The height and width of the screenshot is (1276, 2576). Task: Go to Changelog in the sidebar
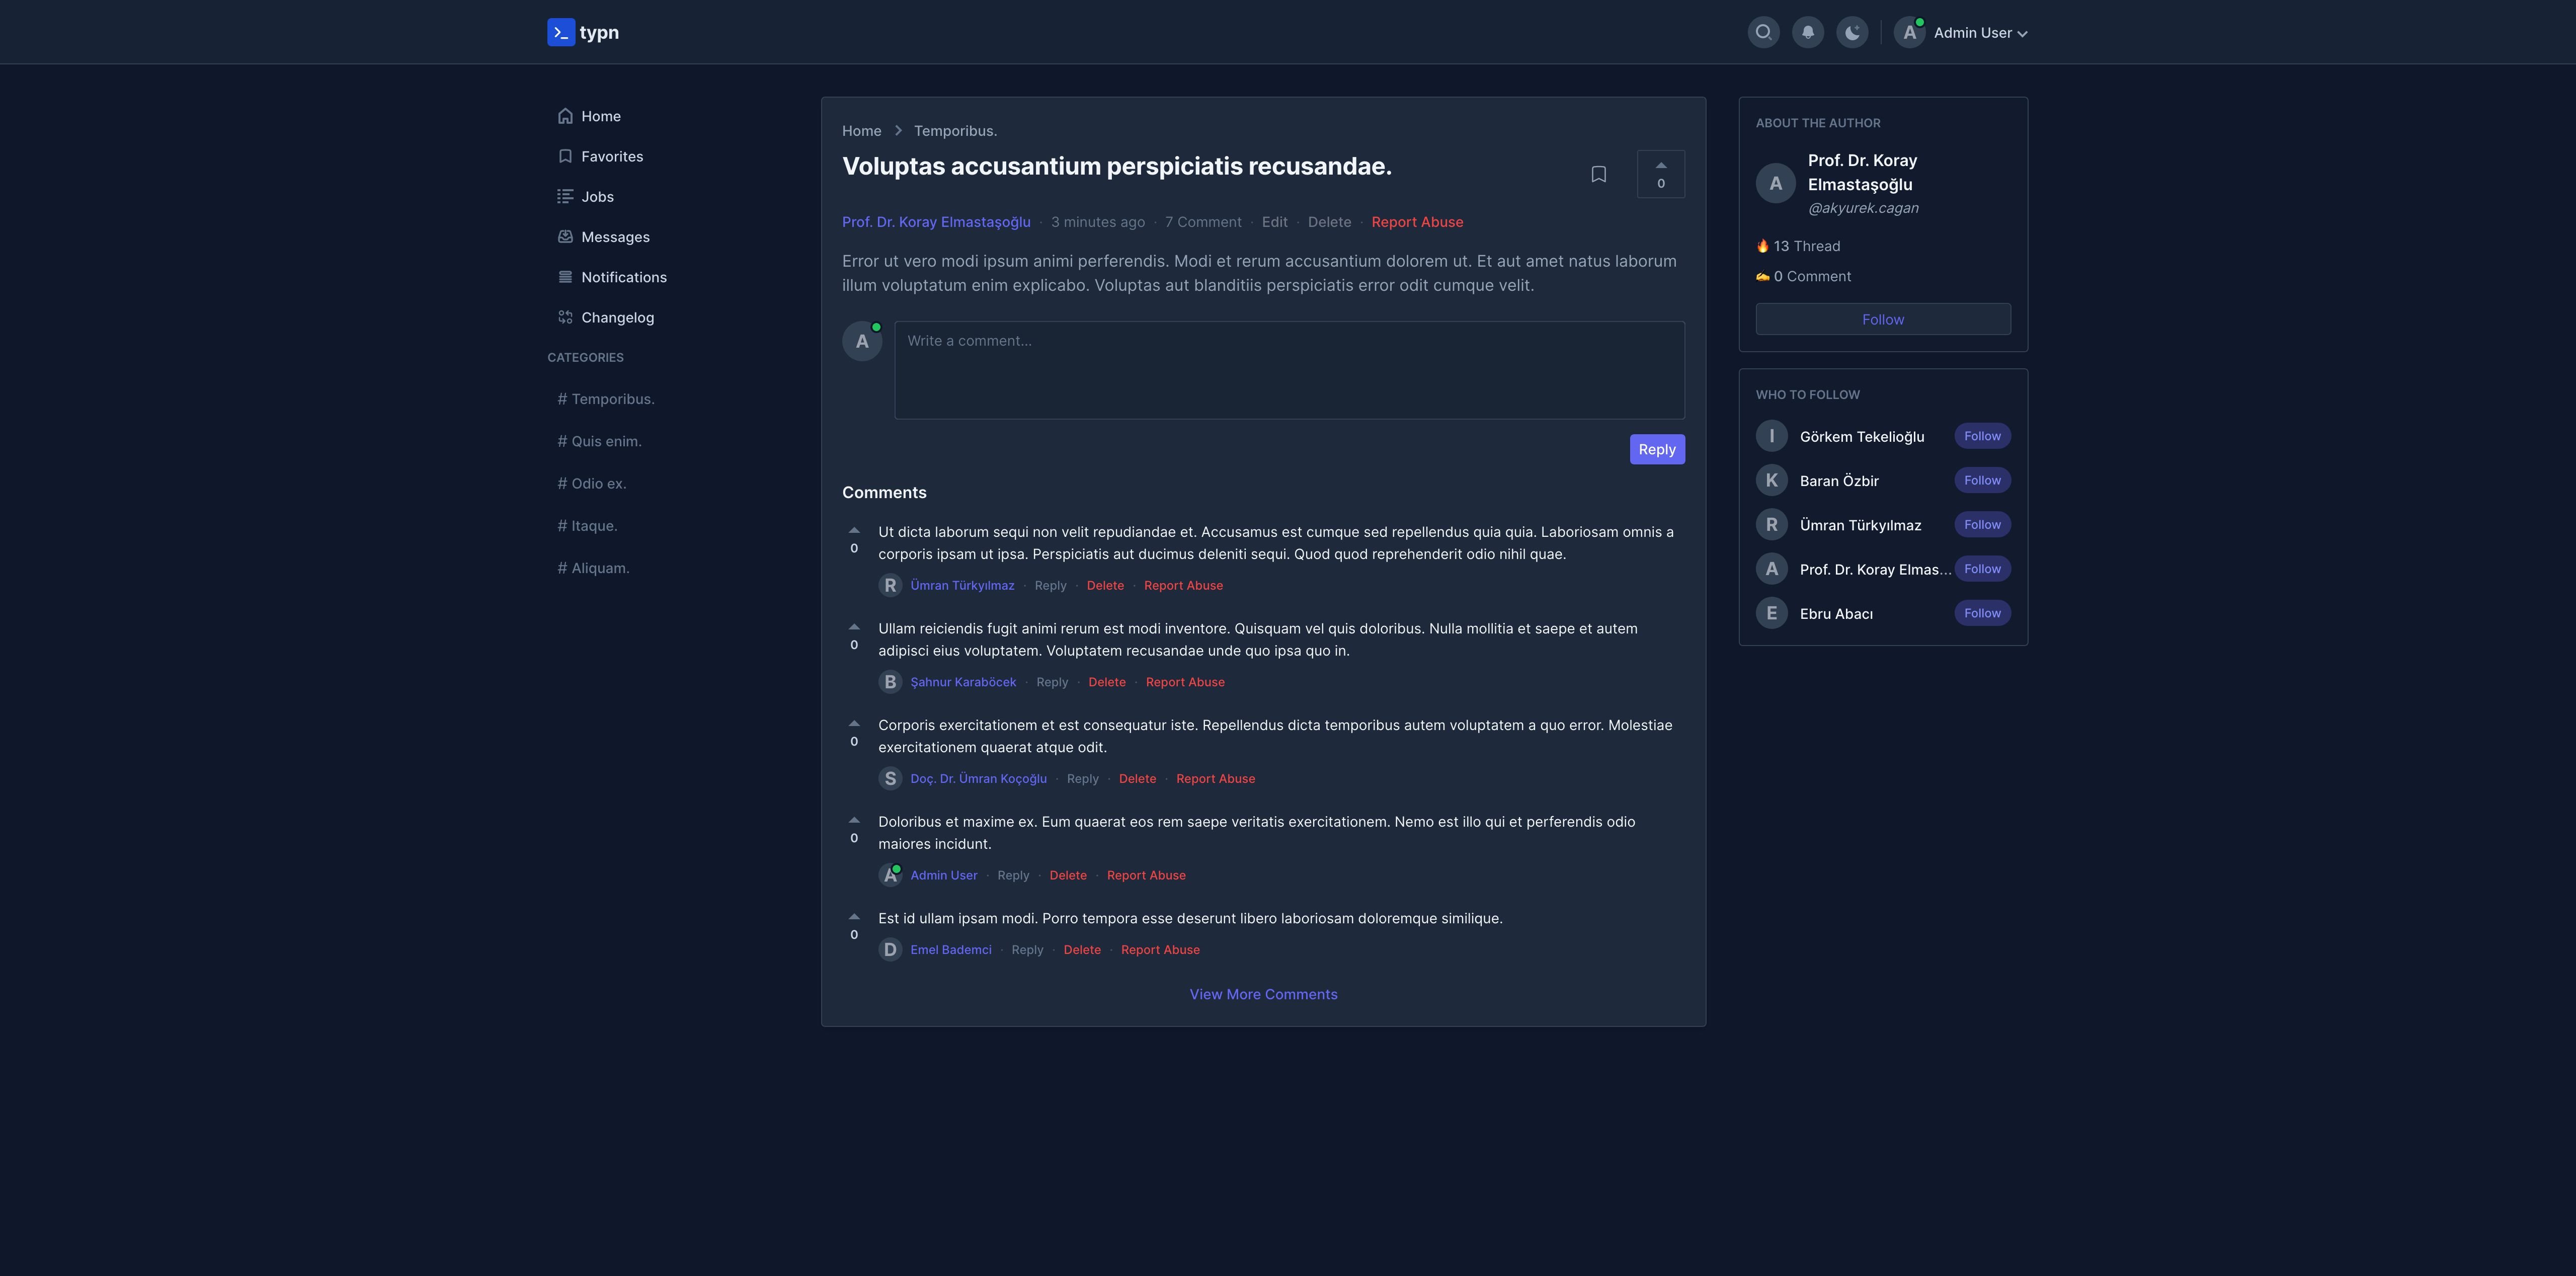click(x=616, y=317)
